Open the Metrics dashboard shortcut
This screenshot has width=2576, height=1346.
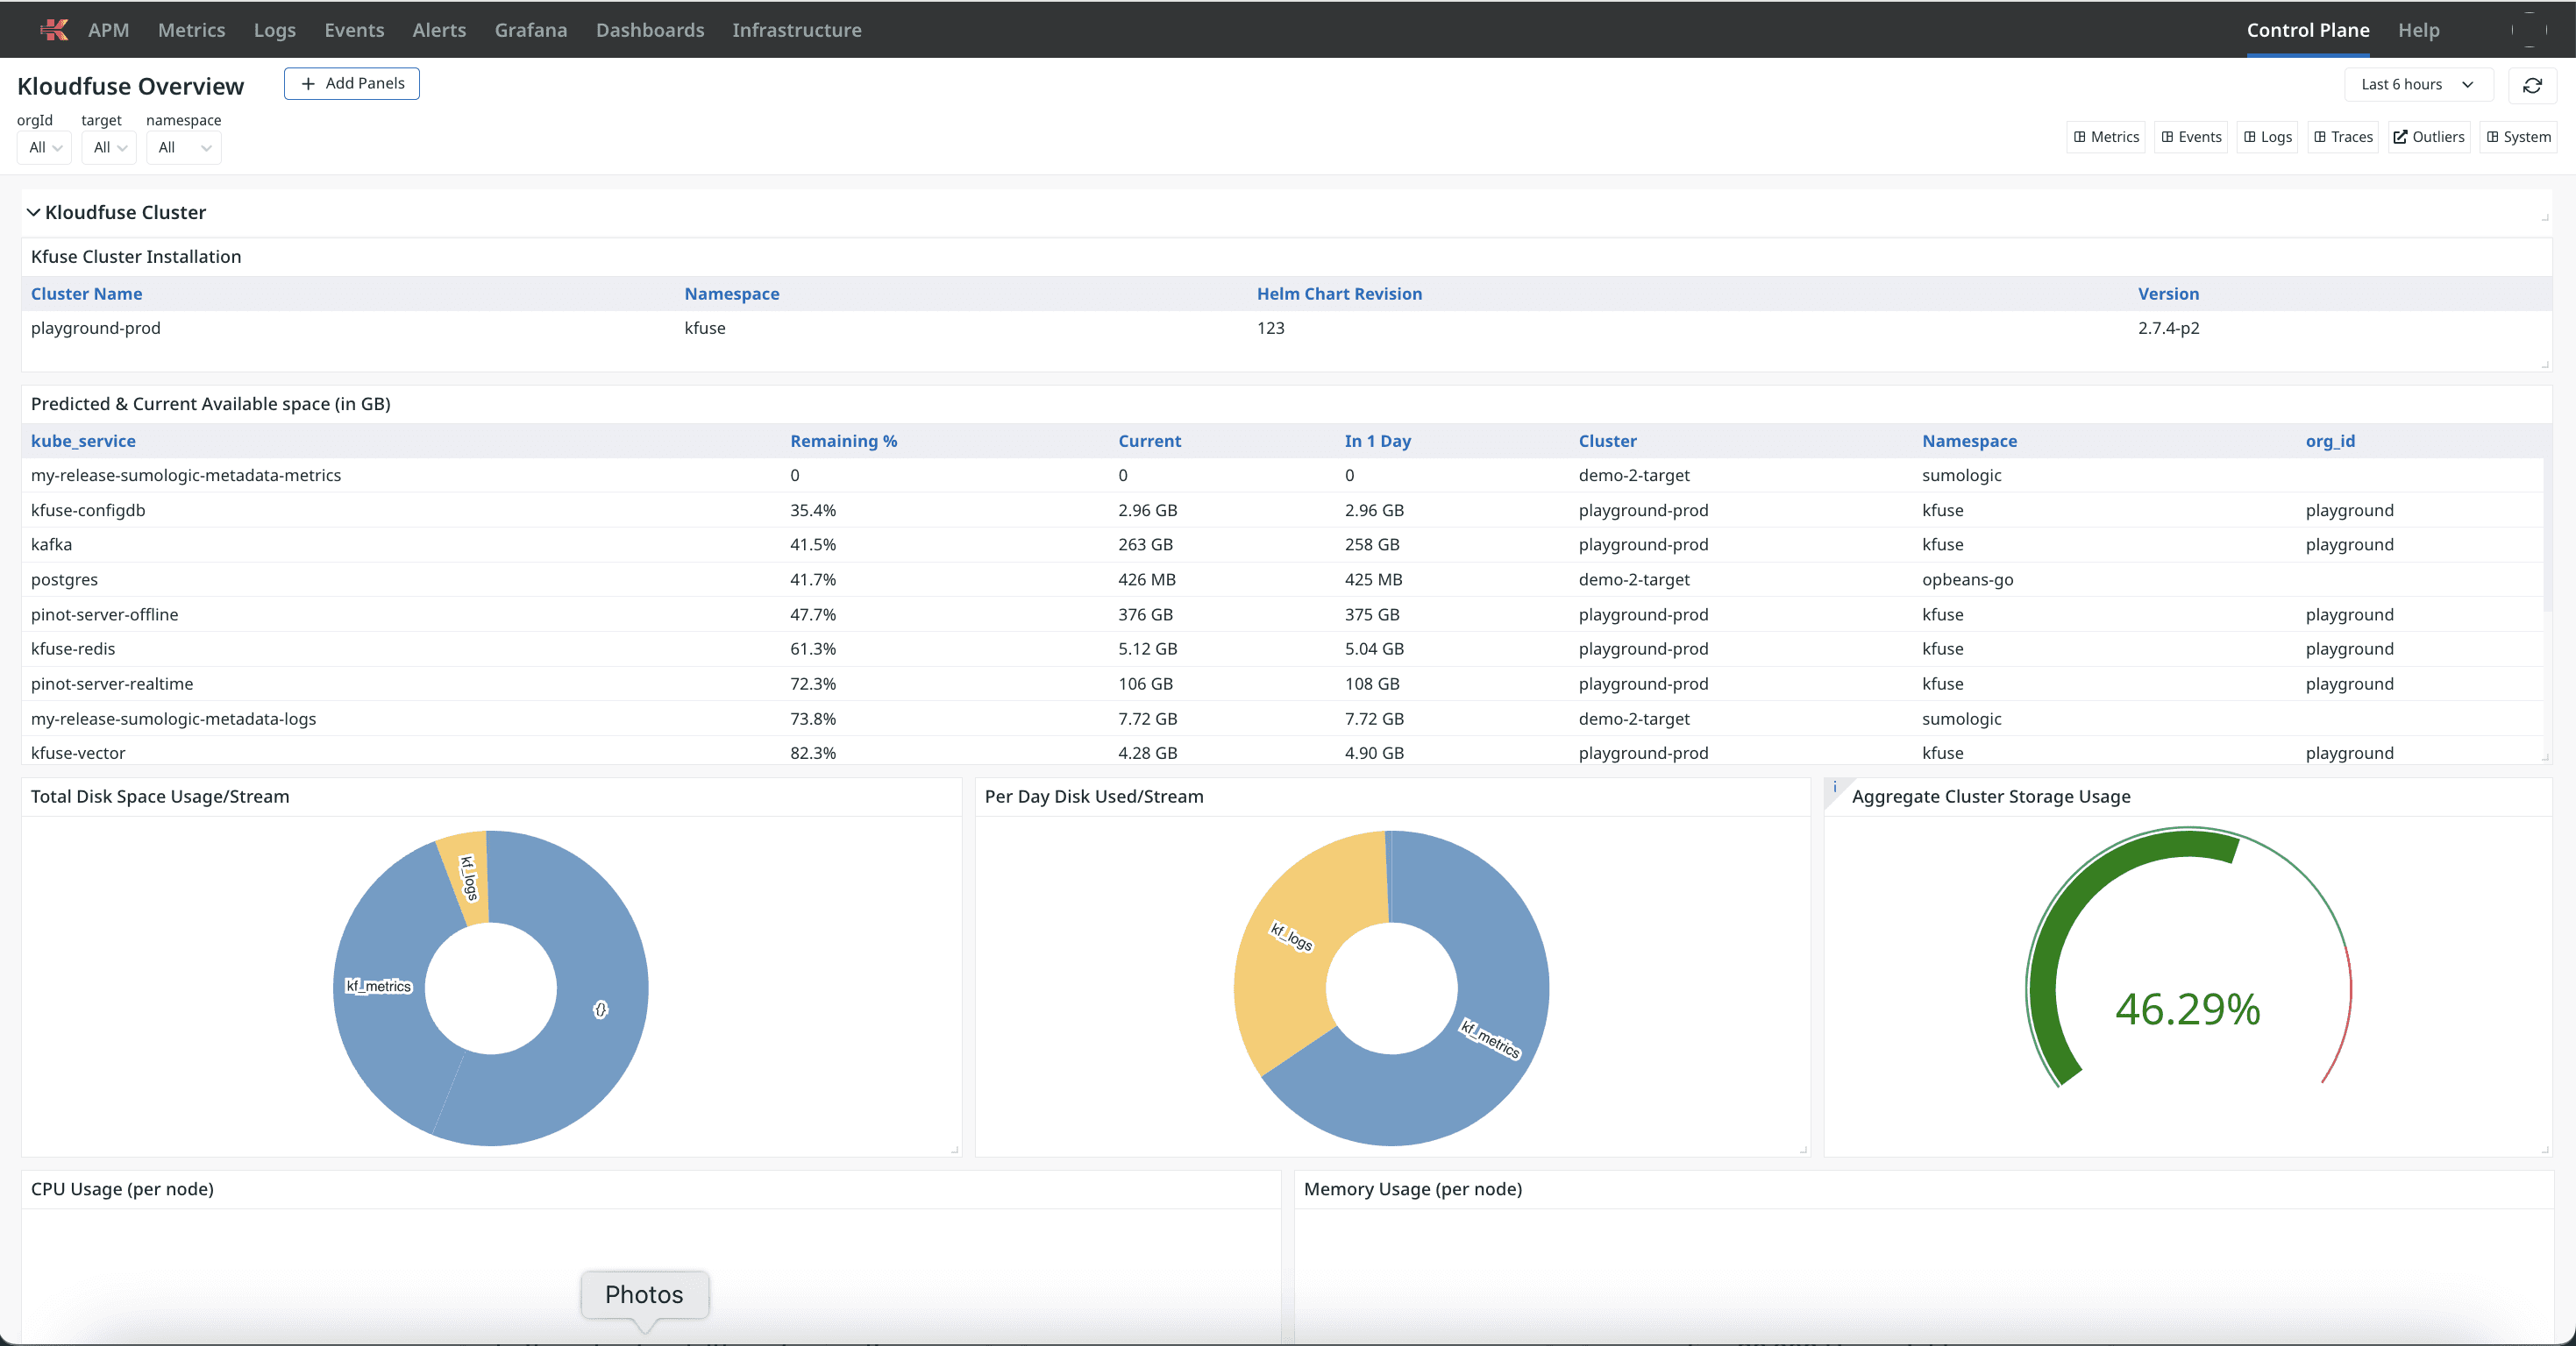[2106, 137]
